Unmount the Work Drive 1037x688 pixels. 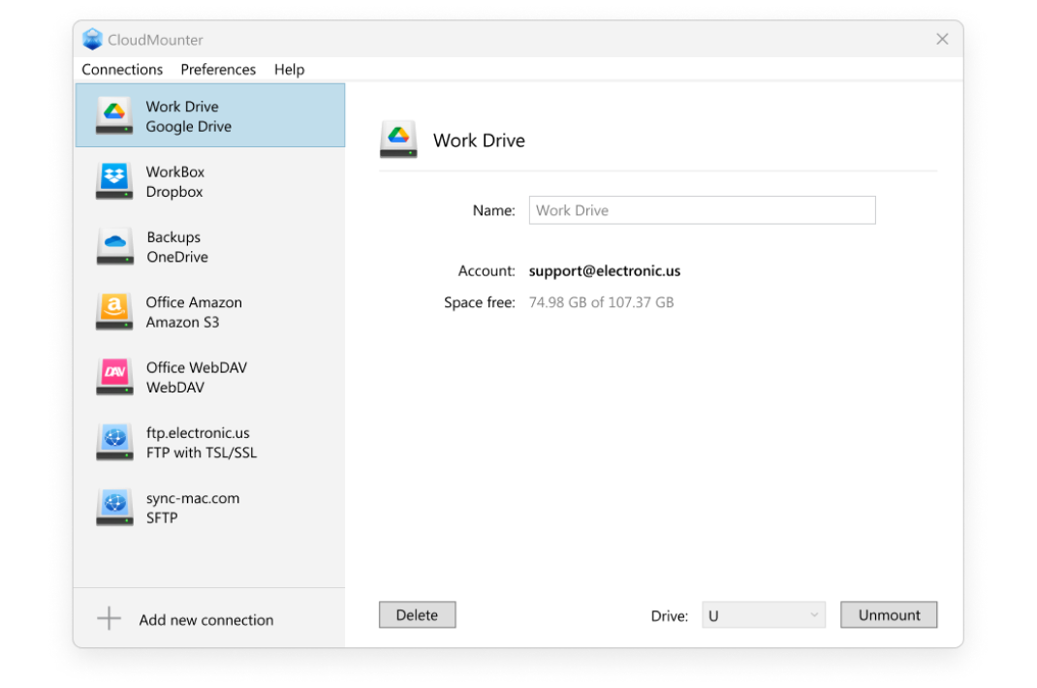[888, 614]
